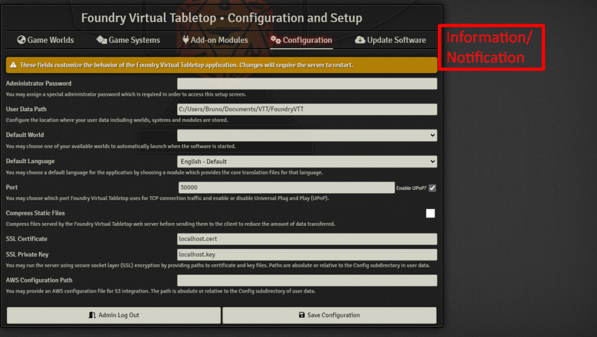
Task: Click the floppy disk icon on Save Configuration
Action: tap(302, 315)
